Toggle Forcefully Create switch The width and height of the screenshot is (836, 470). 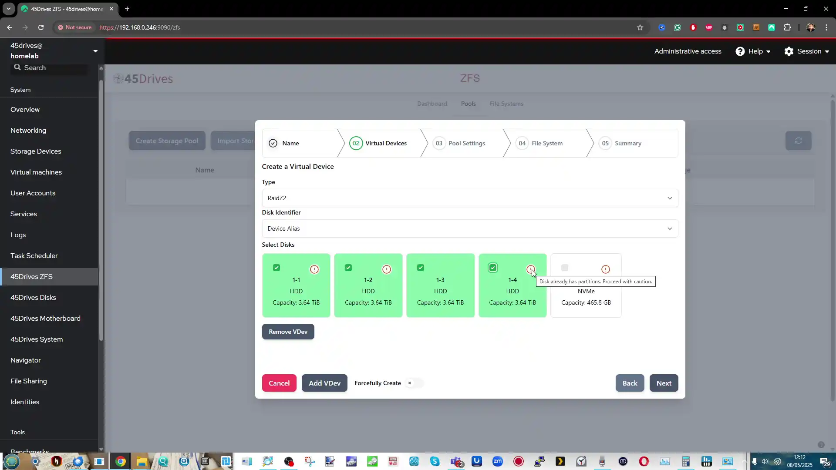coord(414,383)
